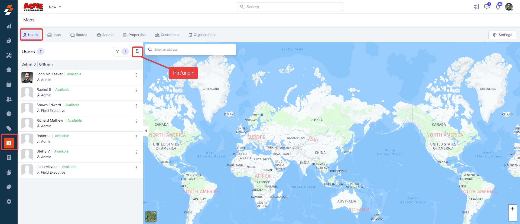Click the Online: 0 status text
The image size is (520, 224).
click(x=28, y=64)
